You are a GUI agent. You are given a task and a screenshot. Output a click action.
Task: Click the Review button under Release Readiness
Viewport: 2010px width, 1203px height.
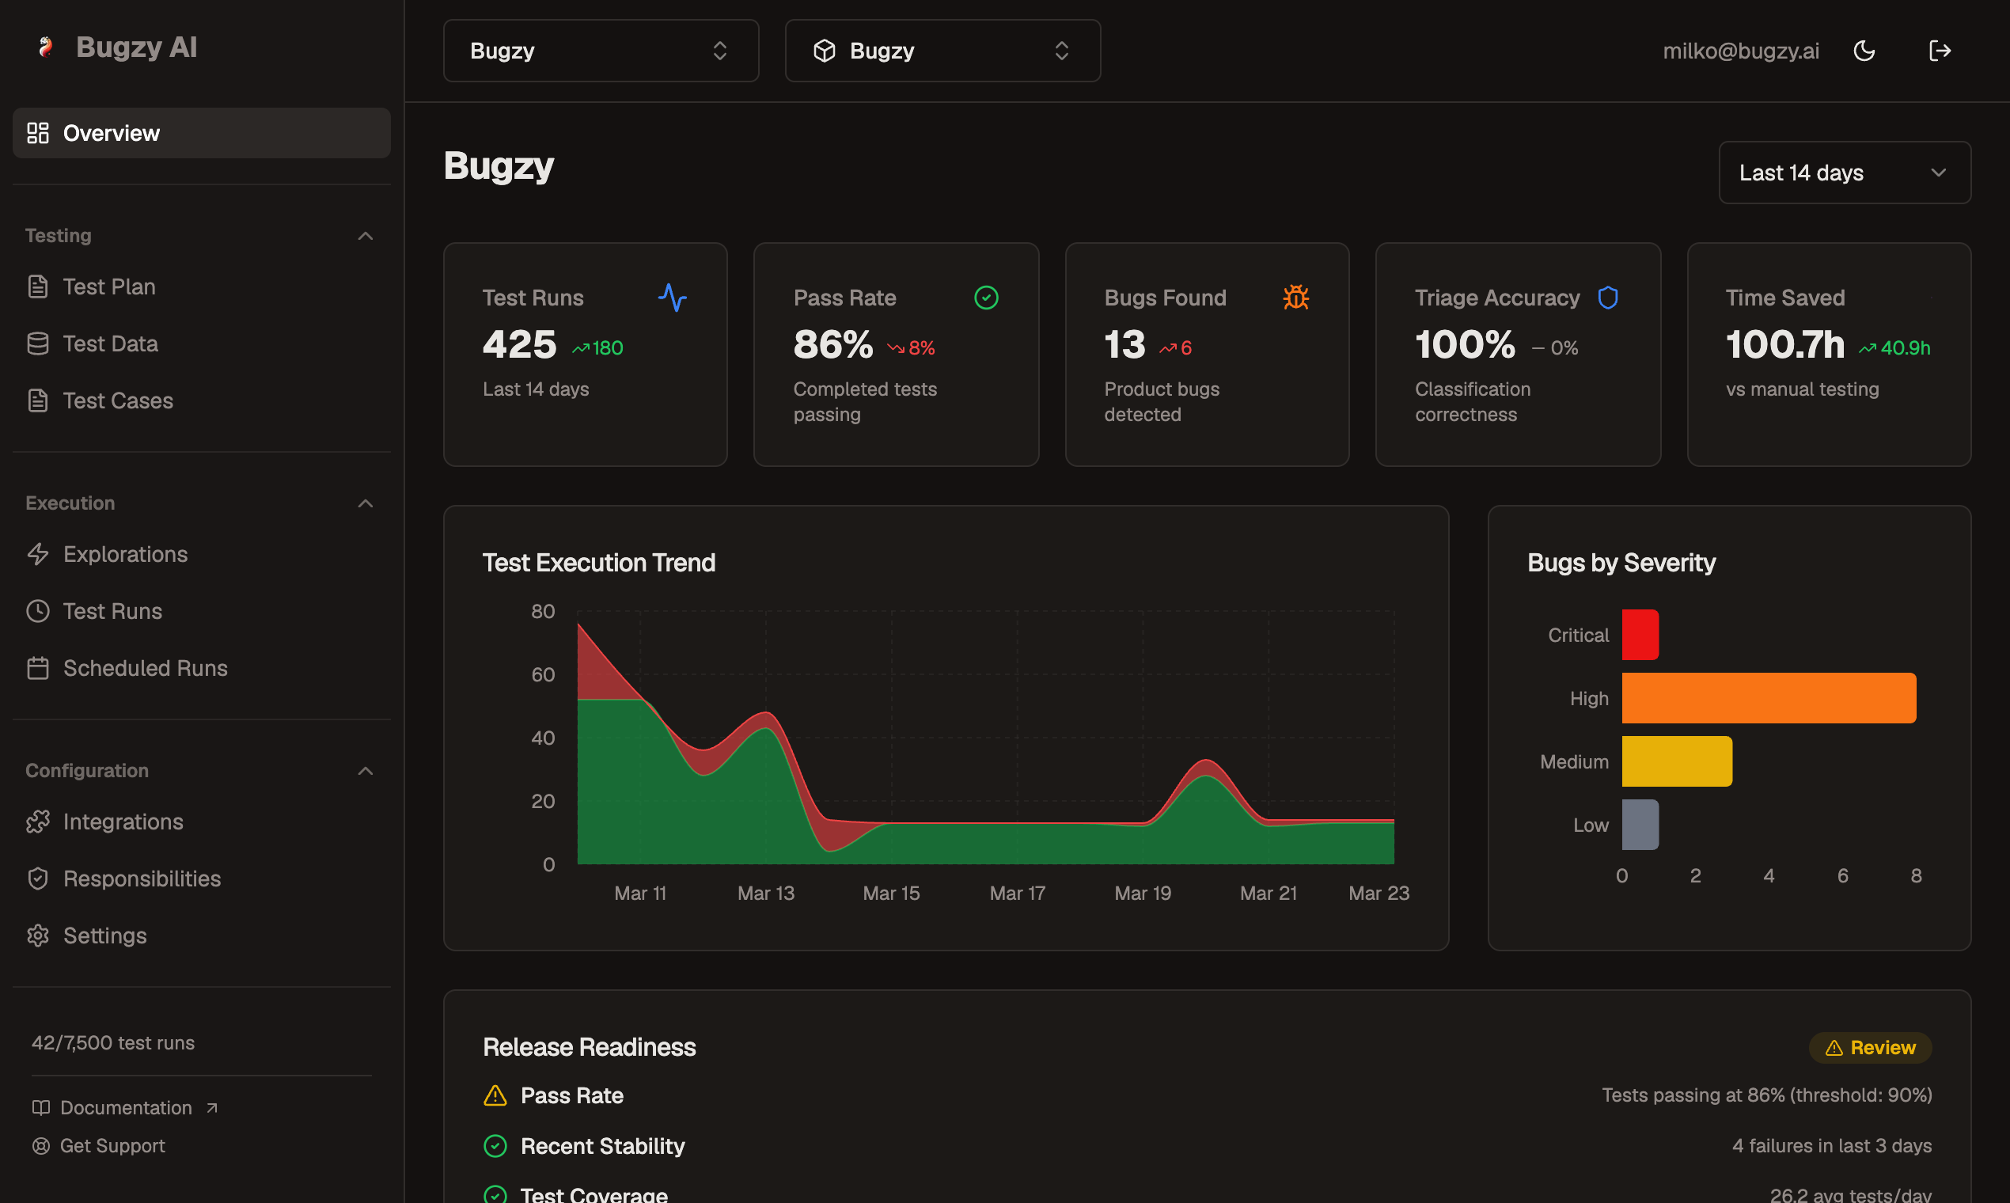[x=1870, y=1046]
